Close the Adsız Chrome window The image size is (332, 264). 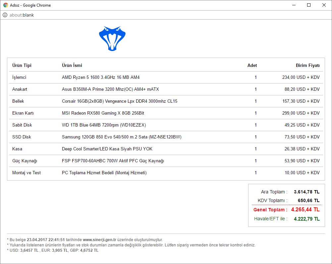324,5
